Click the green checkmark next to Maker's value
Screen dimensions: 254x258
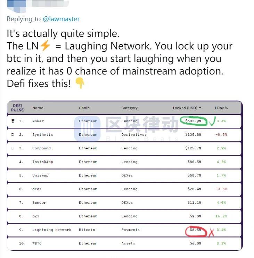click(x=211, y=120)
